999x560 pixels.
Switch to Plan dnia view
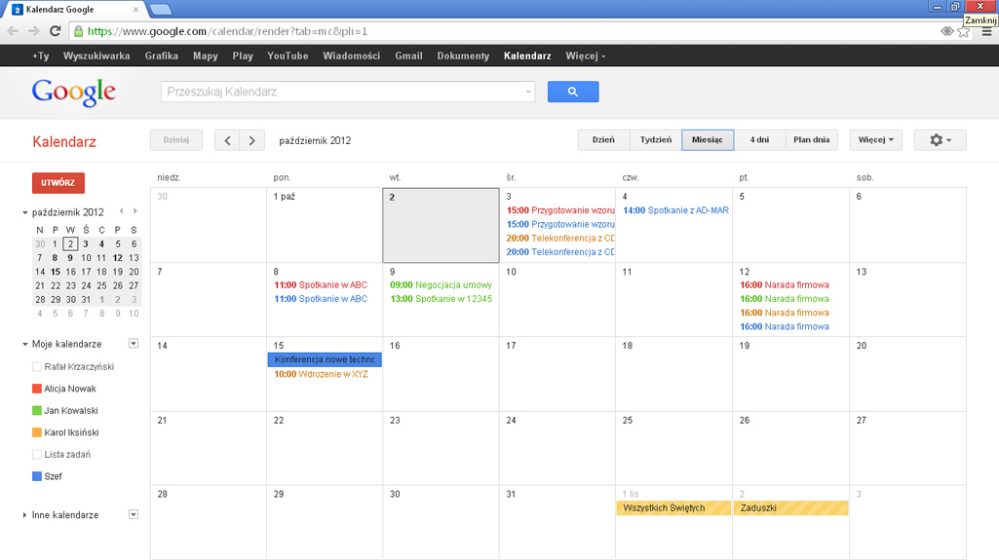pyautogui.click(x=811, y=140)
